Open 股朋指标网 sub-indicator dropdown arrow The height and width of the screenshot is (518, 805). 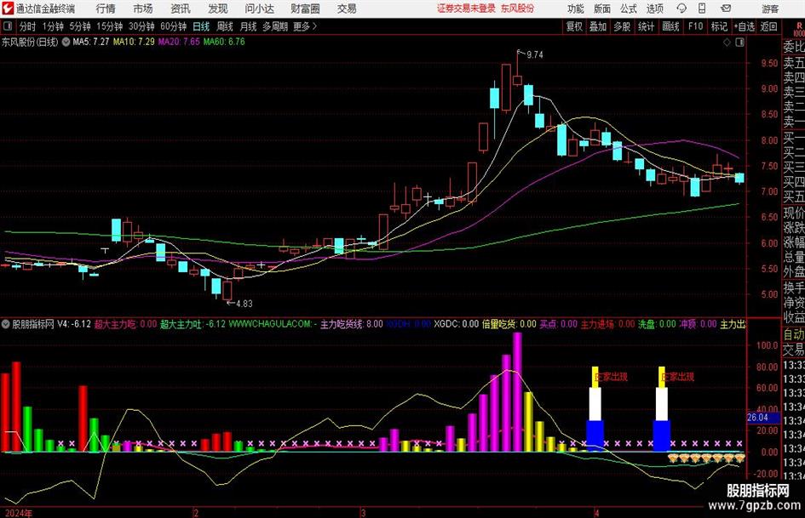[x=6, y=324]
